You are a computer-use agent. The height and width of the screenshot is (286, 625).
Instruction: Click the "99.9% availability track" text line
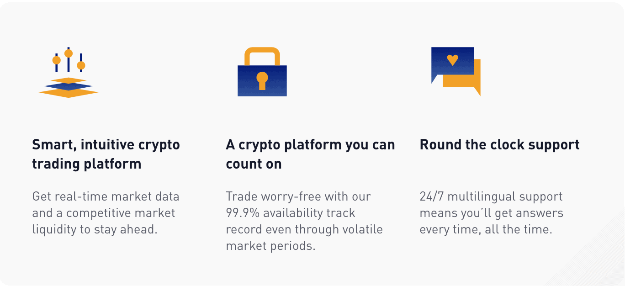pos(291,213)
